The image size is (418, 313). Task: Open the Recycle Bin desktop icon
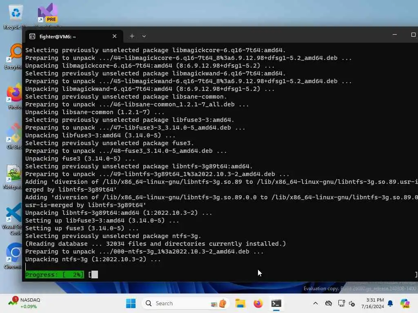click(x=15, y=16)
